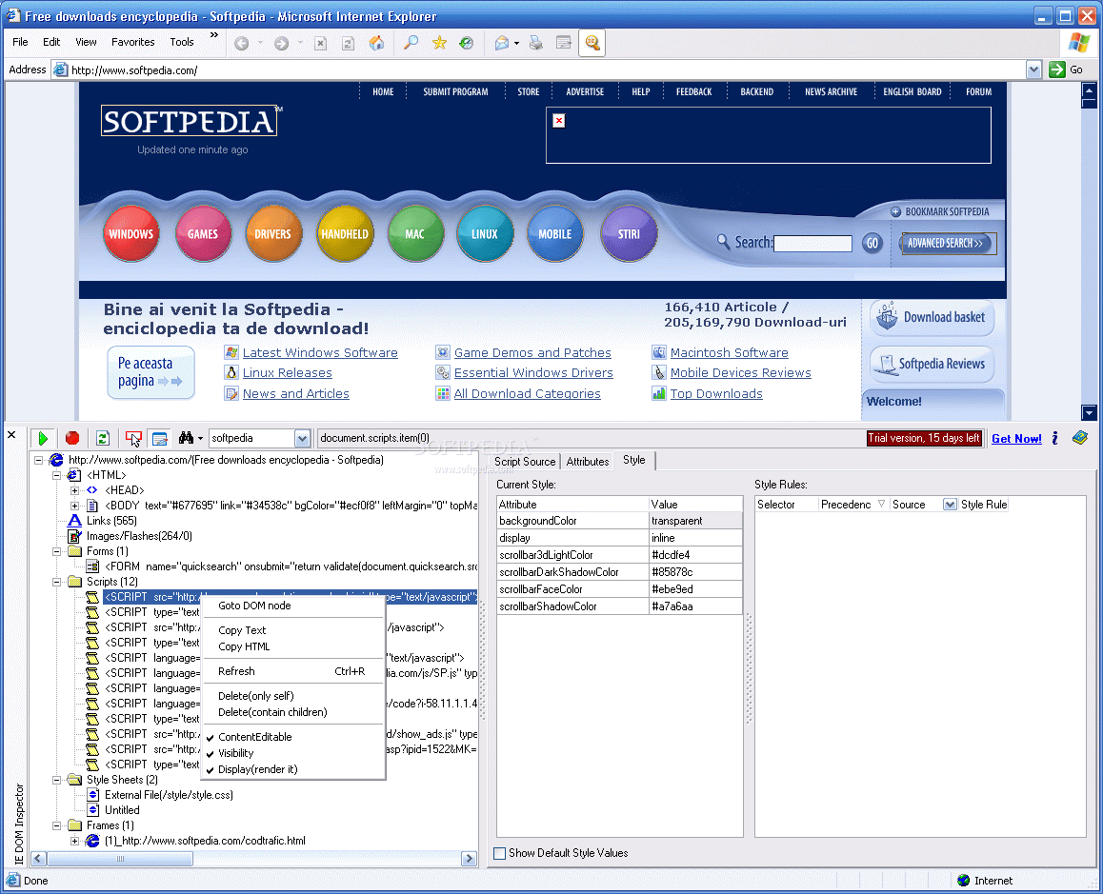Click the highlighted DOM Inspector toolbar icon
1103x894 pixels.
[x=592, y=43]
